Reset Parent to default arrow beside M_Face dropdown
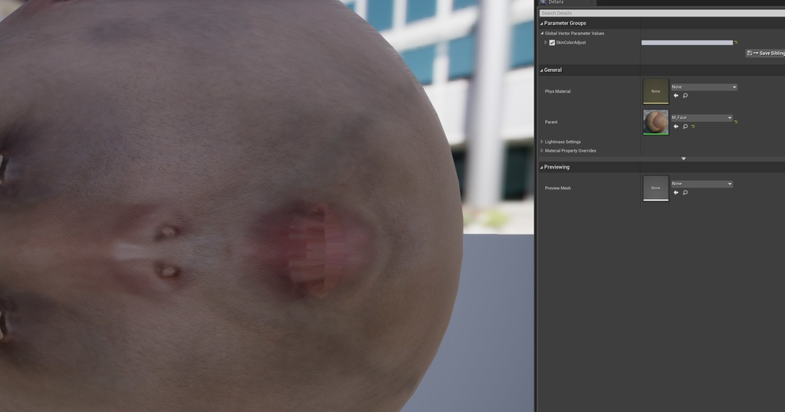 coord(735,122)
